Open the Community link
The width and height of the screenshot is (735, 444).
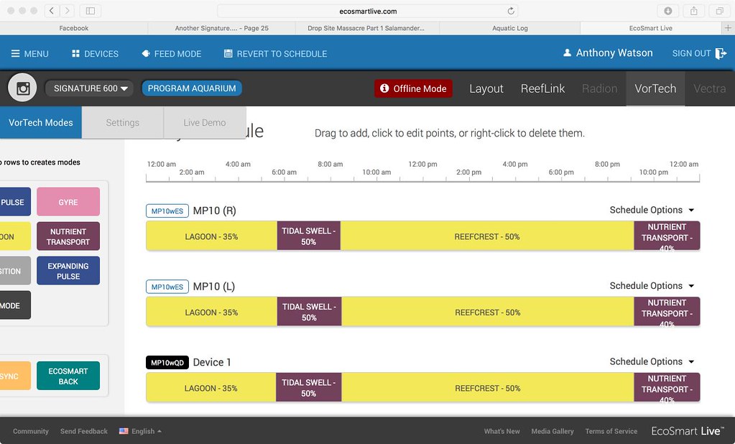coord(31,431)
